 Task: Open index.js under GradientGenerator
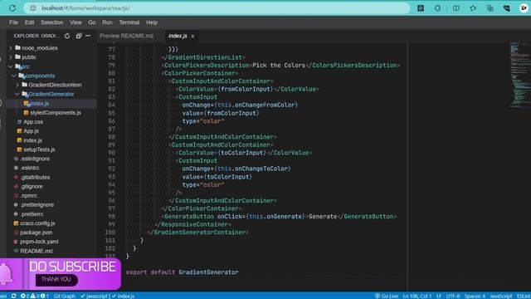click(39, 103)
